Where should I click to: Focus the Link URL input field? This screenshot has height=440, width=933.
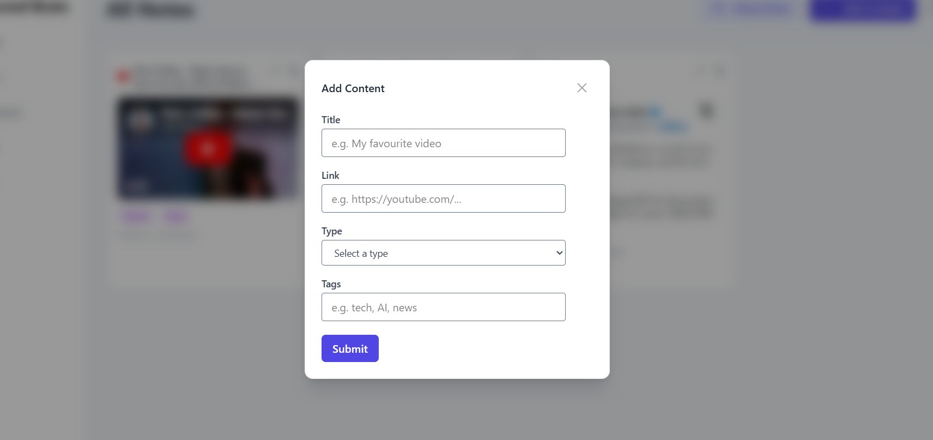pos(443,198)
